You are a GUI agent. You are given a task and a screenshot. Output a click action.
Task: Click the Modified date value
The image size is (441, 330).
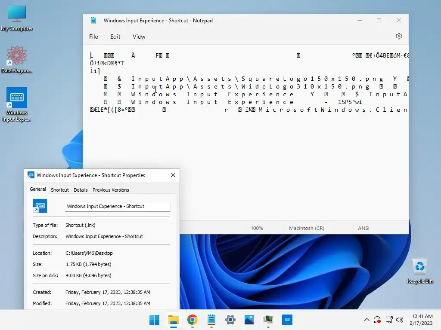pyautogui.click(x=108, y=303)
